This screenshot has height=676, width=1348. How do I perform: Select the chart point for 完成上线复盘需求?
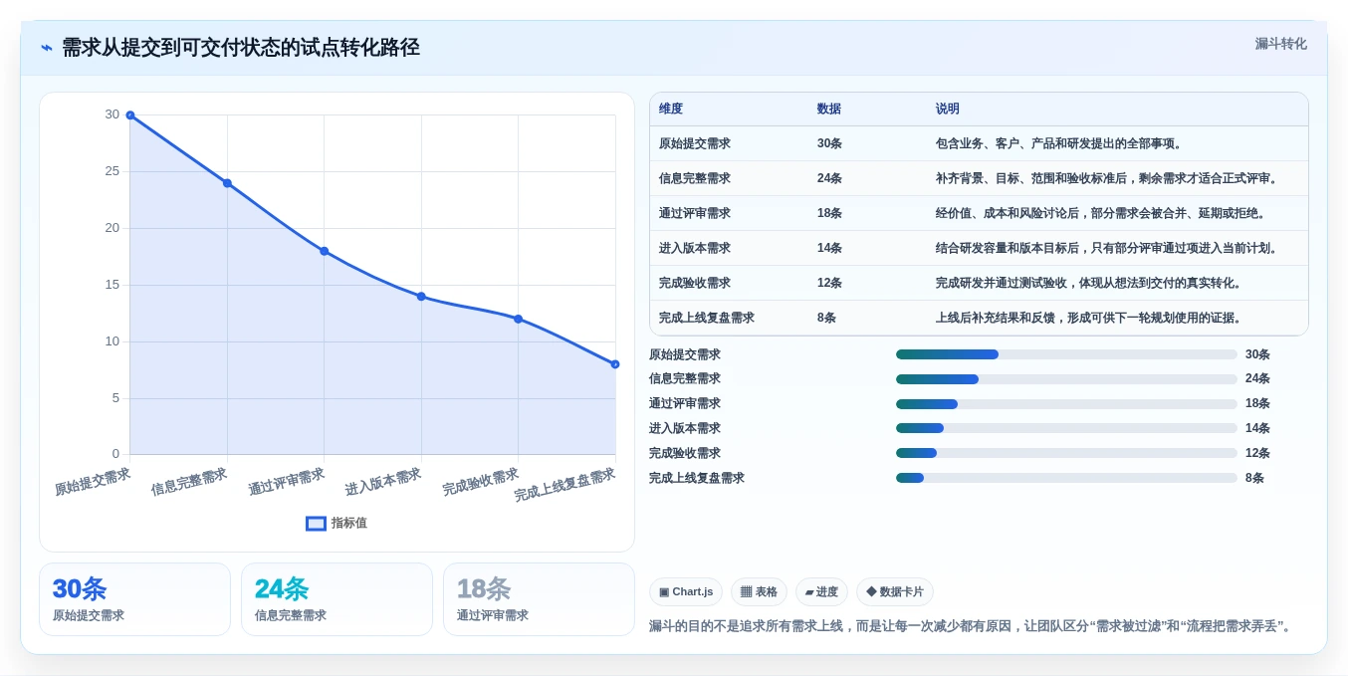pos(615,364)
